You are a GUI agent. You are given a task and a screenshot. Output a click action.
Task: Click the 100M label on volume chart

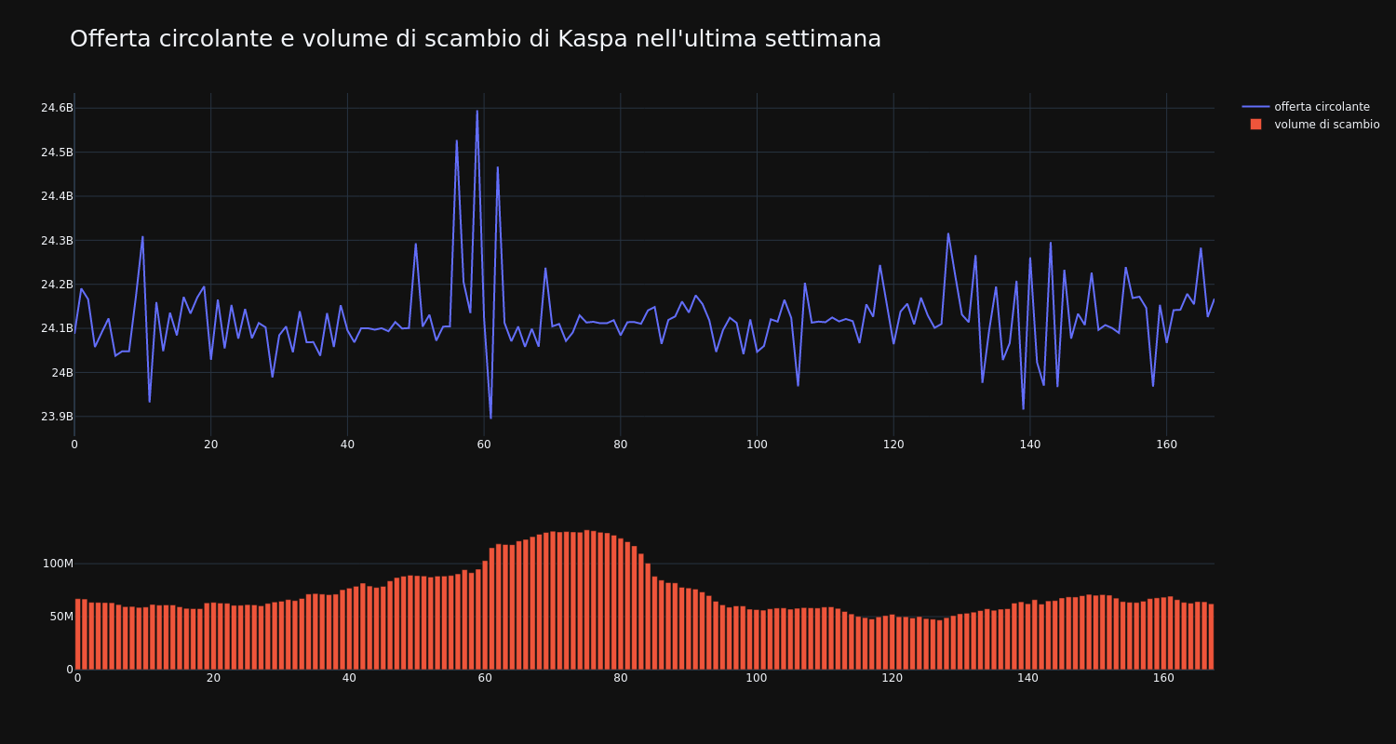(x=58, y=564)
